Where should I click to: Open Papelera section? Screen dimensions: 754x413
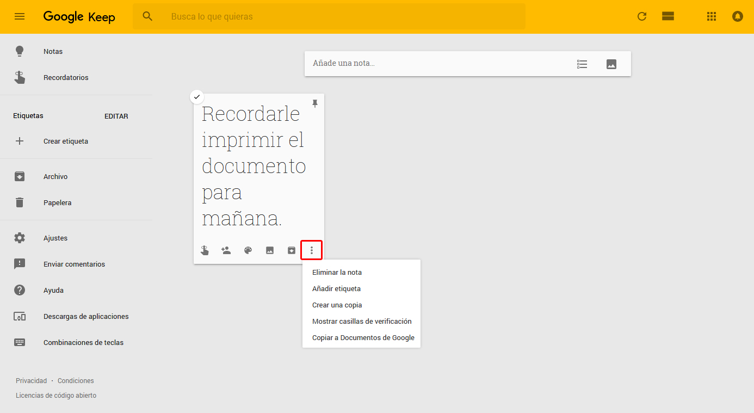coord(58,202)
